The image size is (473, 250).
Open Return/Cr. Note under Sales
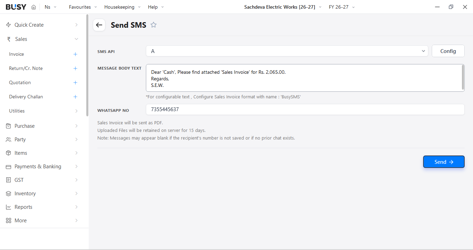tap(26, 69)
